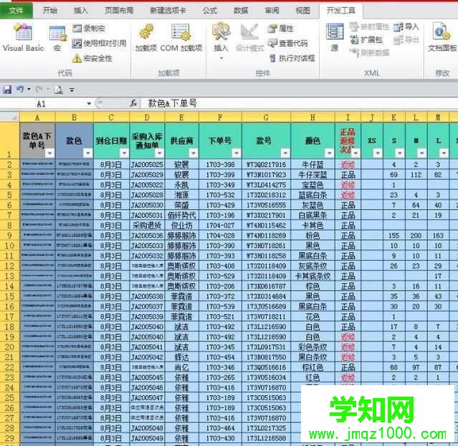
Task: Click the print preview quick access icon
Action: coord(59,89)
